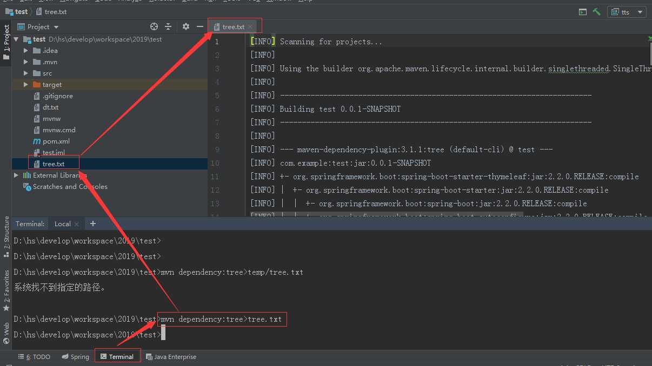Click the locate-in-project crosshair icon

154,26
